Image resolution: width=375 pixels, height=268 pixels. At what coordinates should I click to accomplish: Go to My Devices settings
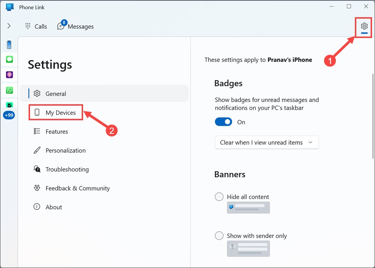(60, 113)
